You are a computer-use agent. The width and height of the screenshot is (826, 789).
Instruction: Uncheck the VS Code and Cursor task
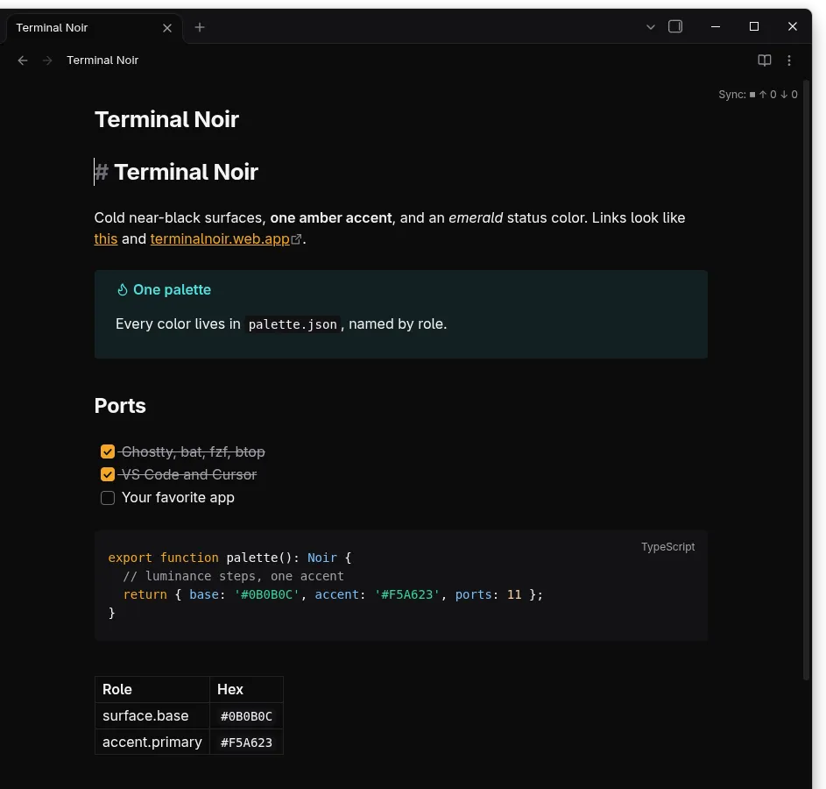point(108,474)
